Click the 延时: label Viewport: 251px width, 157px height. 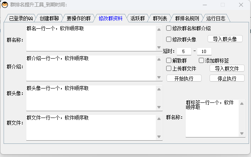click(169, 51)
